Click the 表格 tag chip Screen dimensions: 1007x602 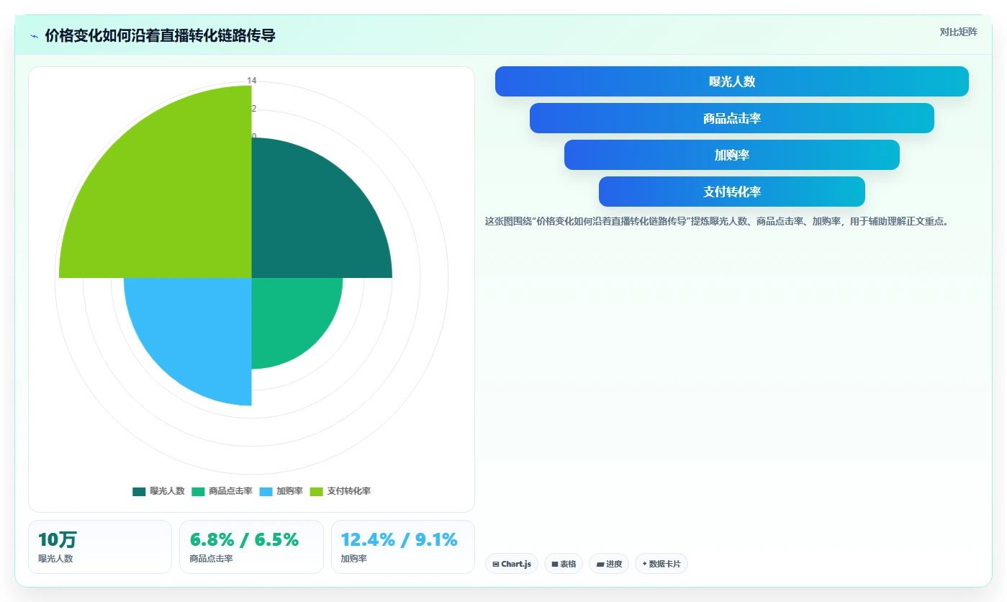click(563, 564)
